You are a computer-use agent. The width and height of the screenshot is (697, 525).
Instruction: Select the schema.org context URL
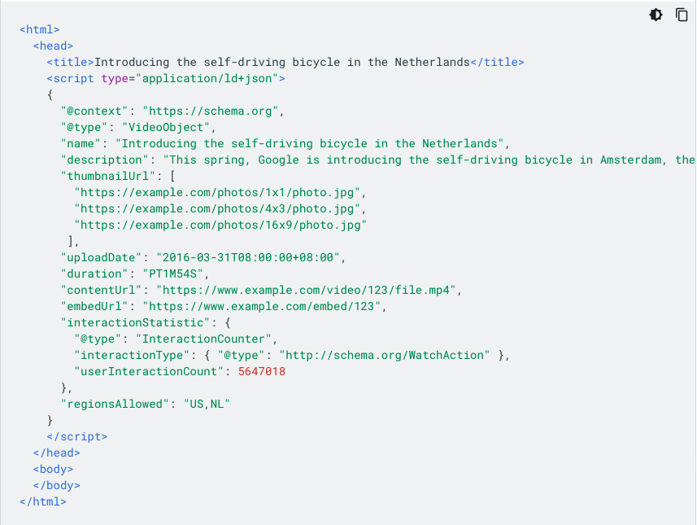tap(211, 112)
